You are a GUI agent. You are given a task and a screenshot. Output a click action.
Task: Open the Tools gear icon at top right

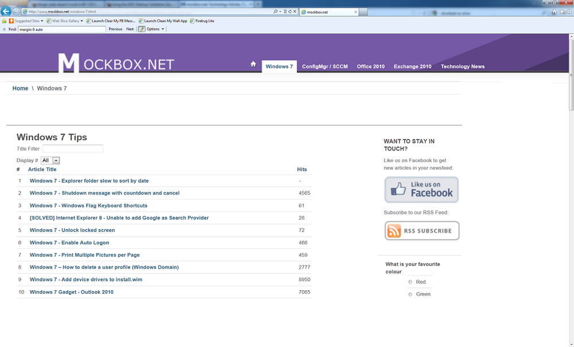(569, 11)
